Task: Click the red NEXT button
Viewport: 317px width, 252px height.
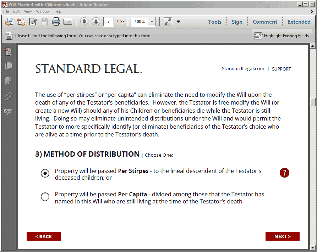Action: (x=283, y=236)
